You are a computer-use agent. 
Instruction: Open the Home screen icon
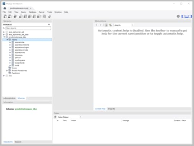(x=5, y=8)
